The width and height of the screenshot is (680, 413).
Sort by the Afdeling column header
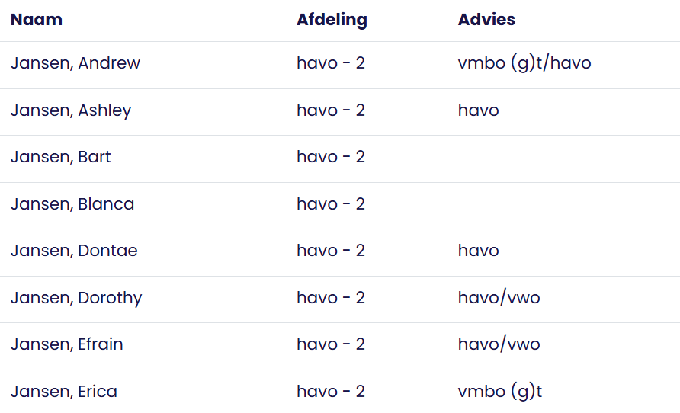coord(332,20)
